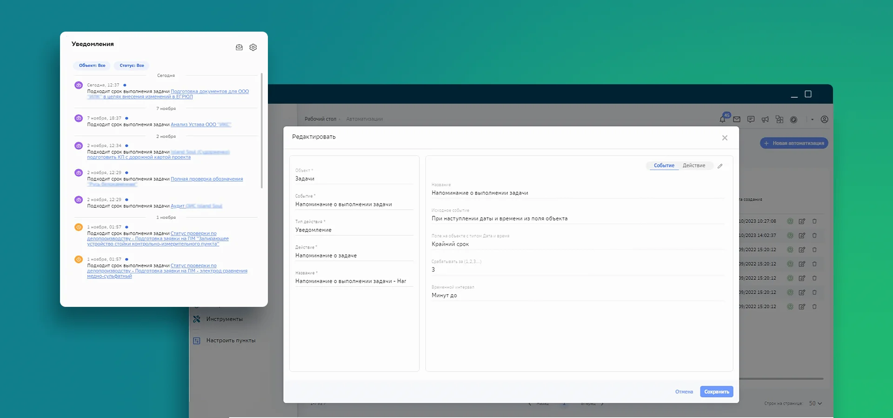The image size is (893, 418).
Task: Edit the automation created at 14:02:37
Action: [x=802, y=236]
